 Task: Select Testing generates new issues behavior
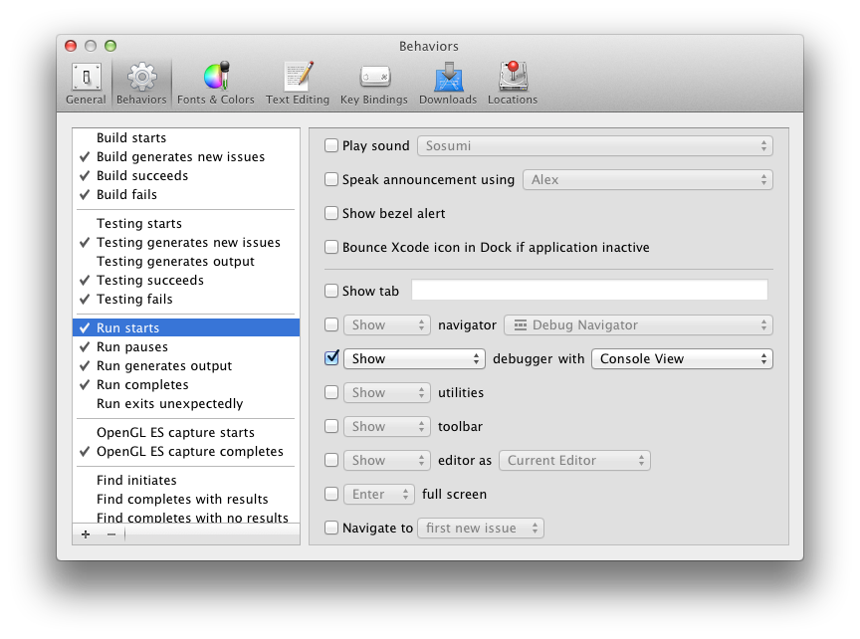tap(186, 243)
